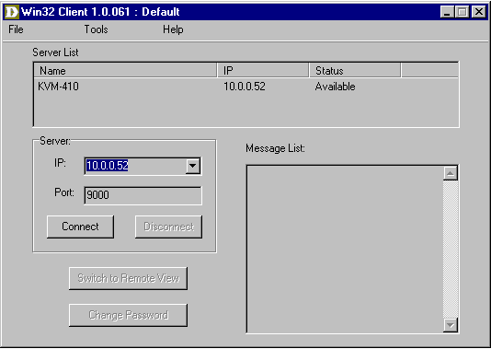Click the greyed Disconnect button
The image size is (491, 349).
coord(168,227)
